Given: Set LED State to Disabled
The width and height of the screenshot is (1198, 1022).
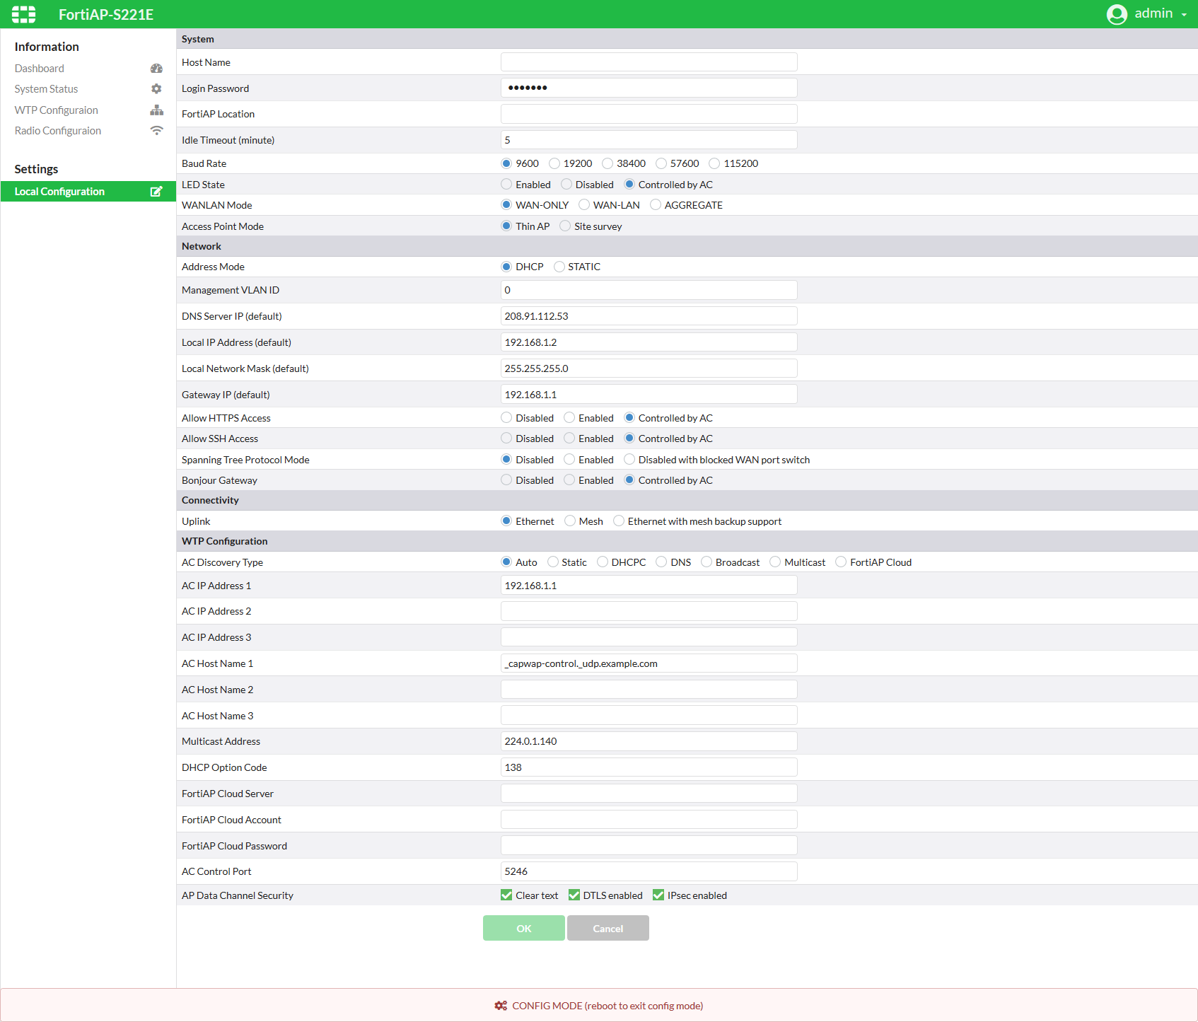Looking at the screenshot, I should point(566,185).
